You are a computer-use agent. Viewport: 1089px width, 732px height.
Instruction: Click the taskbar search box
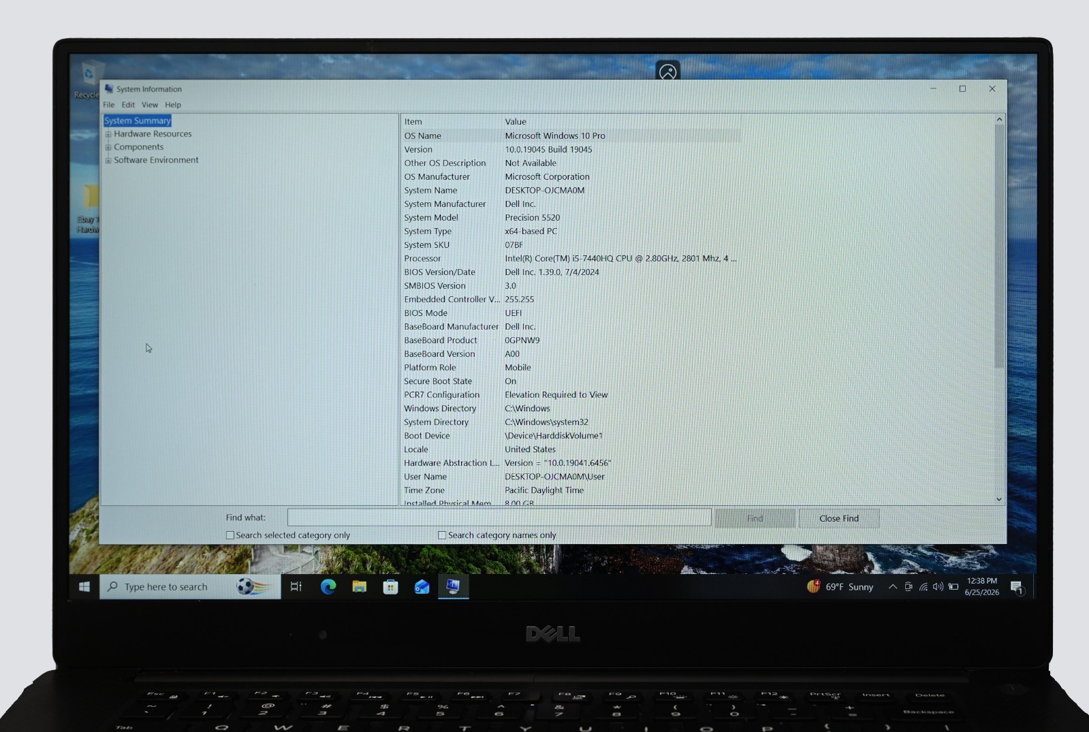(x=190, y=586)
